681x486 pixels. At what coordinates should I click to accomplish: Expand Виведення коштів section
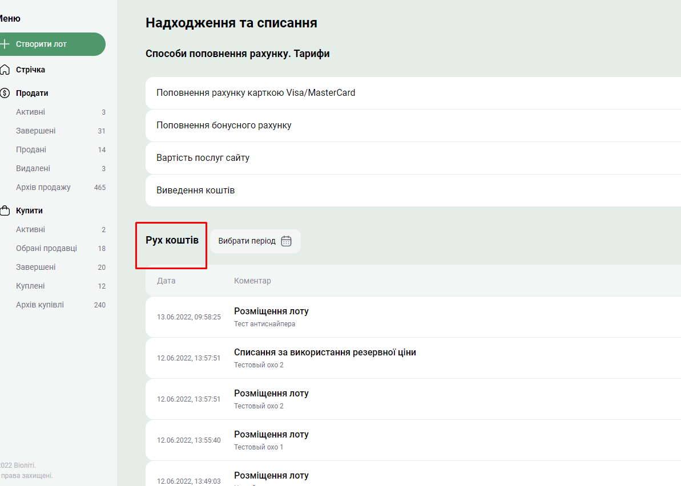[413, 191]
